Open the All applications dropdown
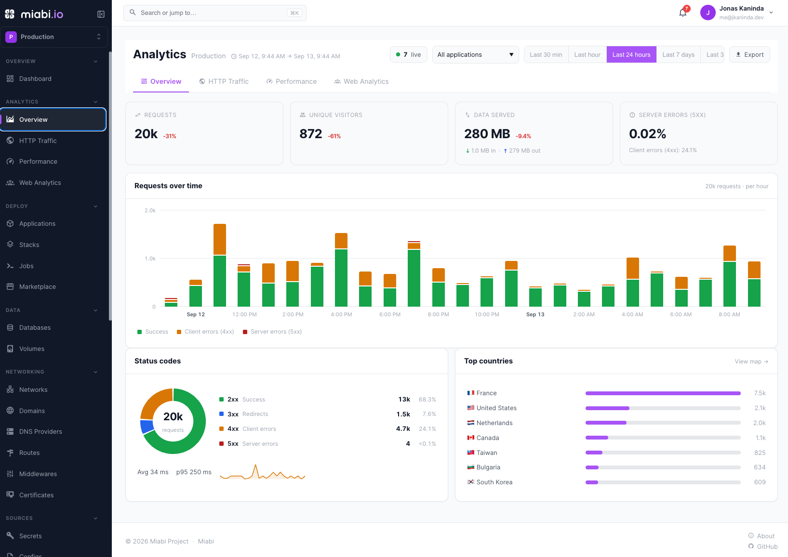Image resolution: width=788 pixels, height=557 pixels. (475, 54)
